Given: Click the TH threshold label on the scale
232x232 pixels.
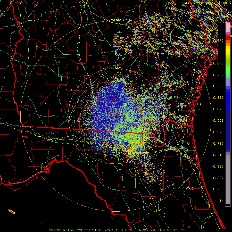Looking at the screenshot, I should coord(221,201).
